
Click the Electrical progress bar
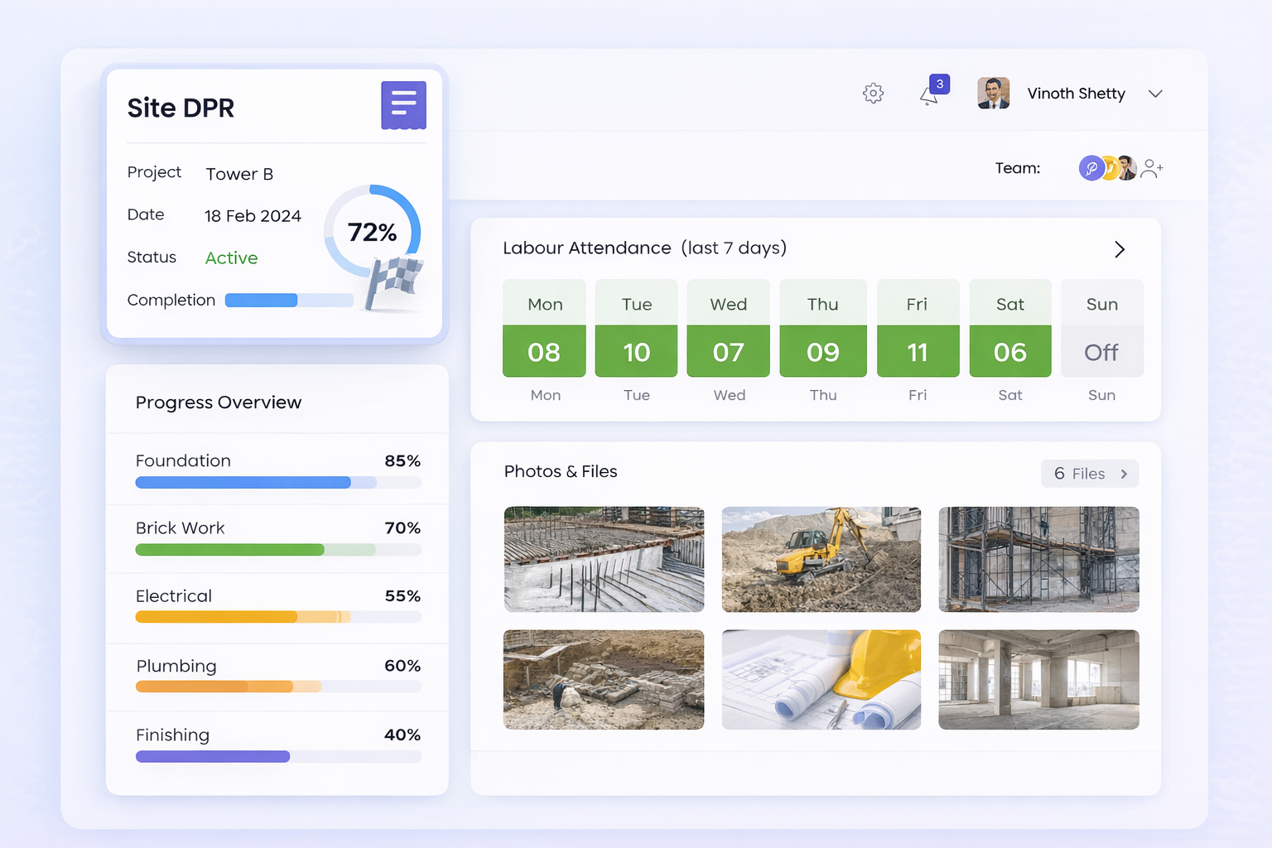coord(278,617)
